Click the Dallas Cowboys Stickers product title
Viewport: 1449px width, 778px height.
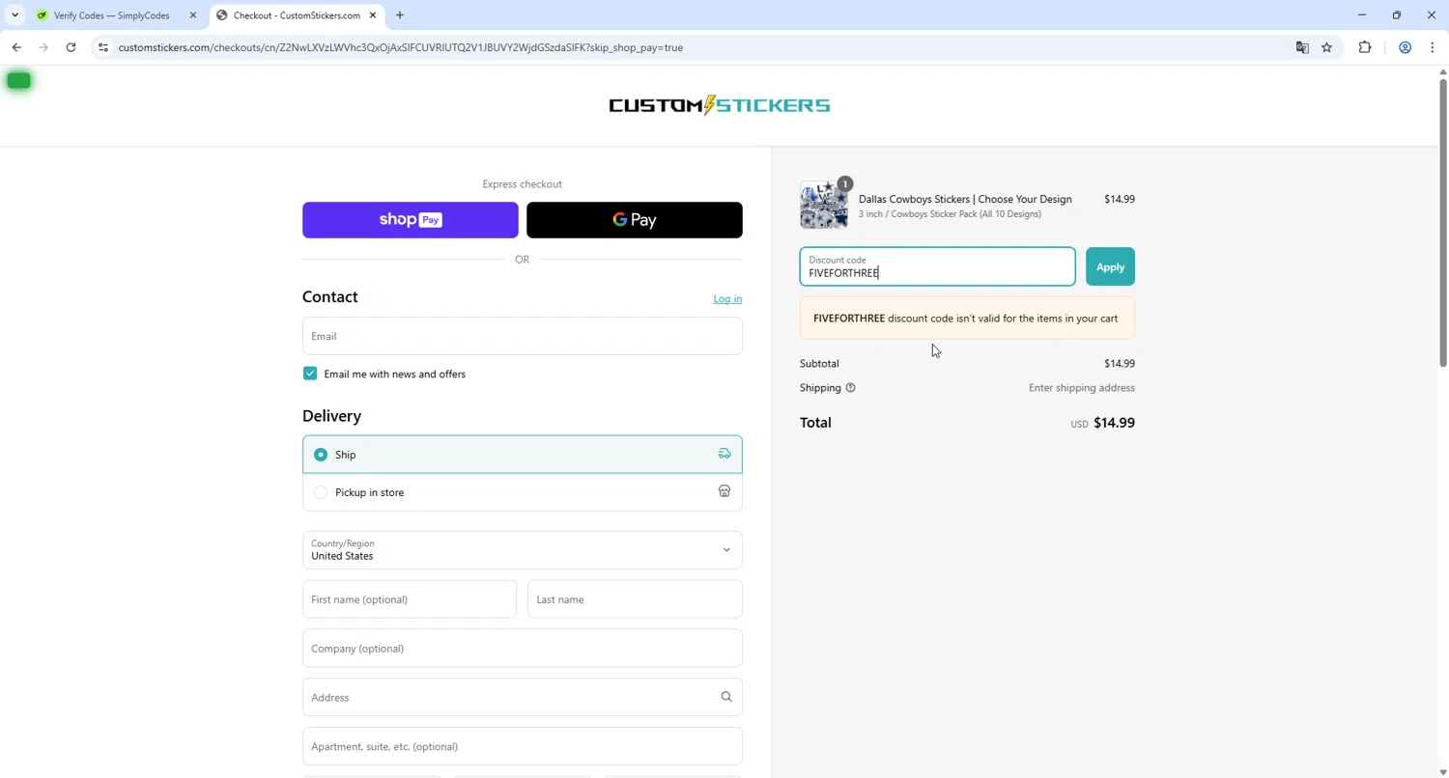click(965, 199)
